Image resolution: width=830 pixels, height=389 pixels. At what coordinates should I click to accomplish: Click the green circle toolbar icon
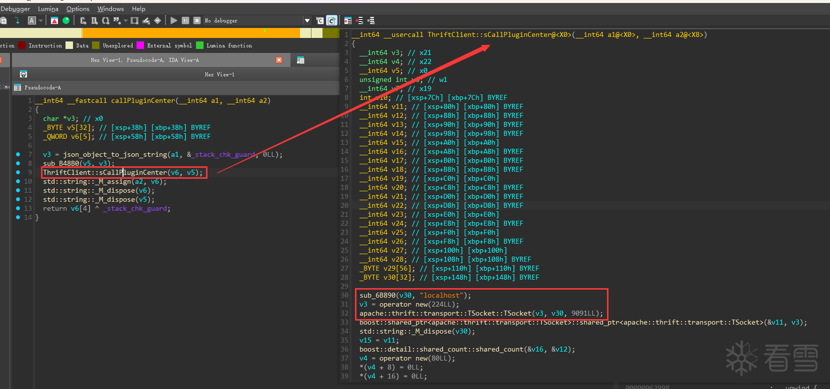66,20
